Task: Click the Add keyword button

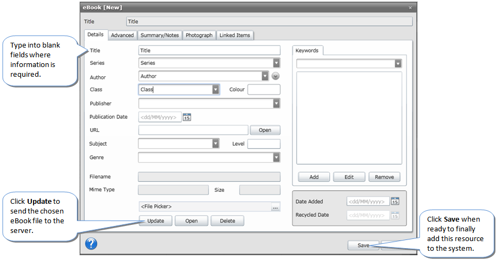Action: click(x=314, y=177)
